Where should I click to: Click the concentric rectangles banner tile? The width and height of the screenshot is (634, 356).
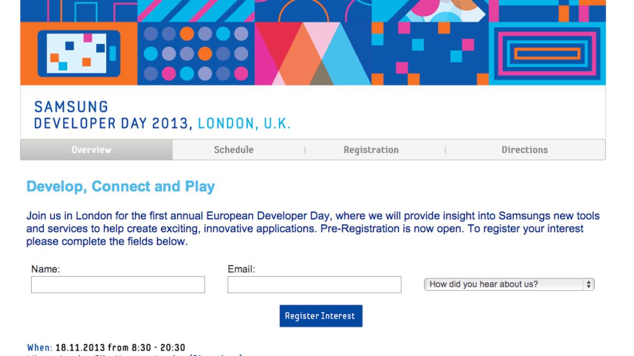(x=547, y=53)
